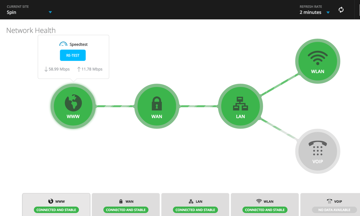Click the 'No Data Available' VOIP badge
This screenshot has width=360, height=216.
pyautogui.click(x=334, y=210)
